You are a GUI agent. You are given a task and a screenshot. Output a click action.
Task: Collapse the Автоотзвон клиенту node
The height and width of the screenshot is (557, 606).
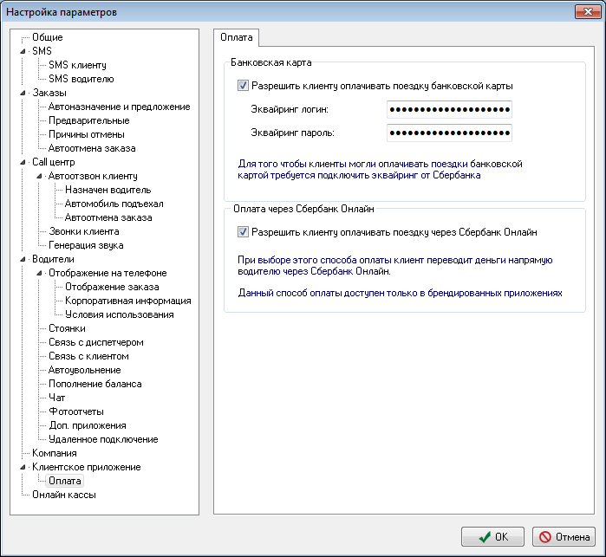coord(39,176)
